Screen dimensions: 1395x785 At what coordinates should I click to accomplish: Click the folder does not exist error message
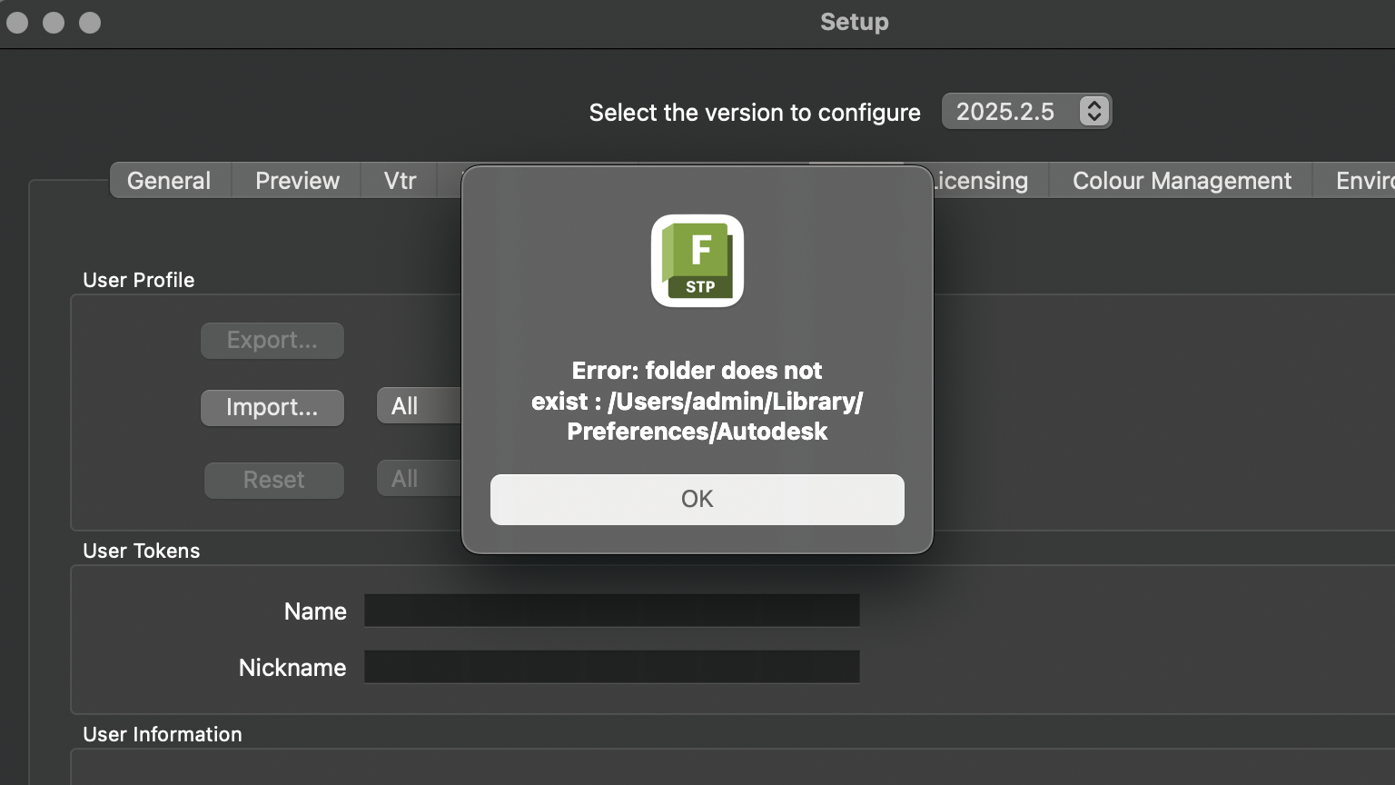697,401
